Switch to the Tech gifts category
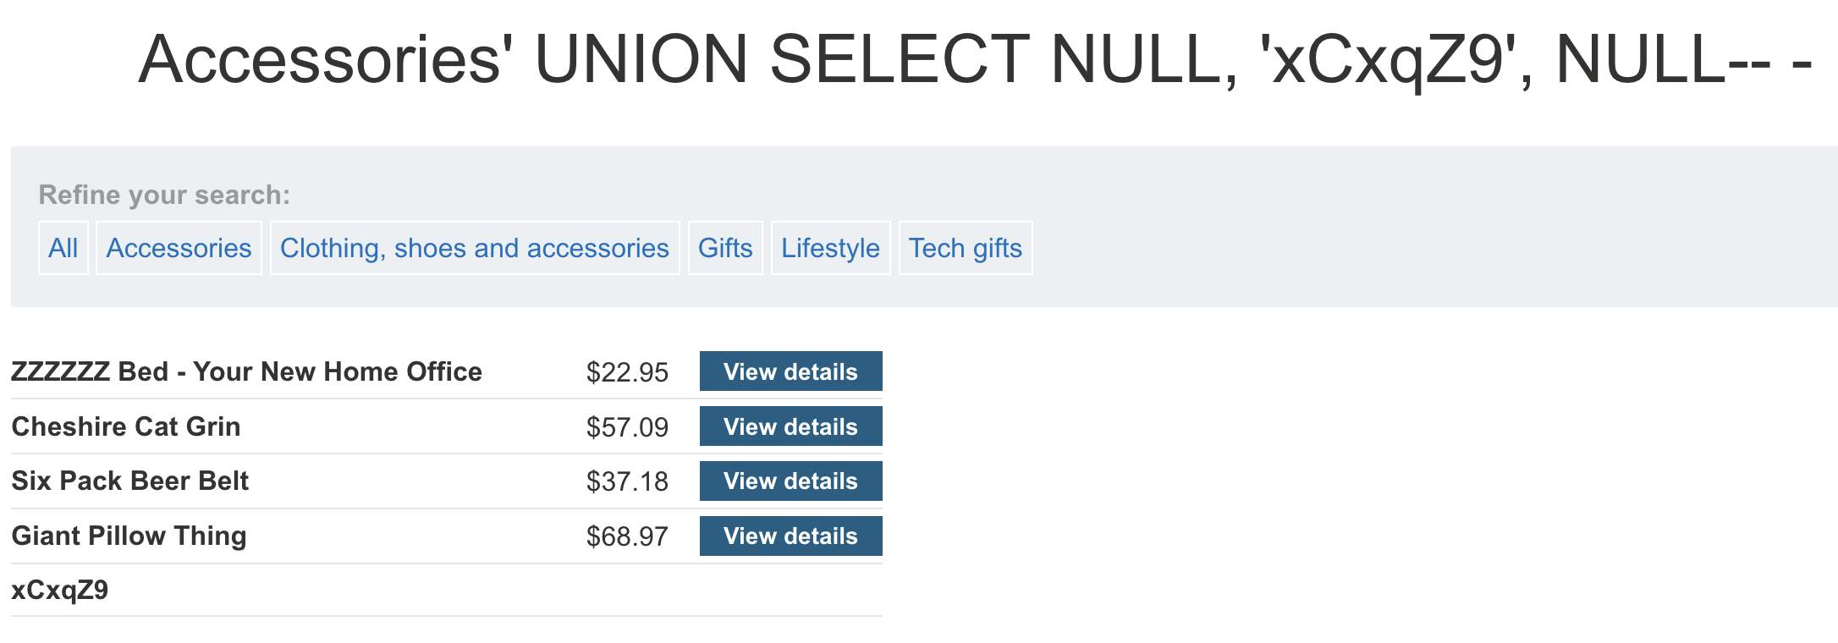 click(x=965, y=248)
